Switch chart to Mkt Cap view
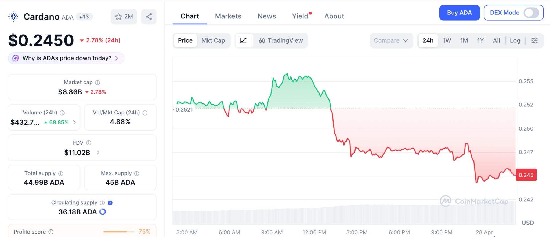 pyautogui.click(x=213, y=40)
